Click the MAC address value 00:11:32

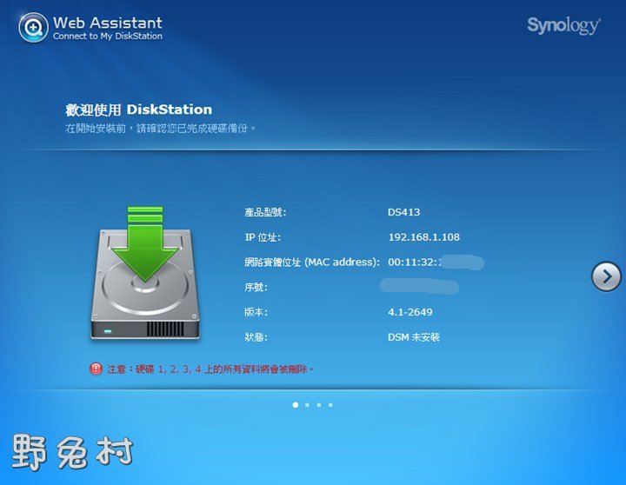coord(416,262)
